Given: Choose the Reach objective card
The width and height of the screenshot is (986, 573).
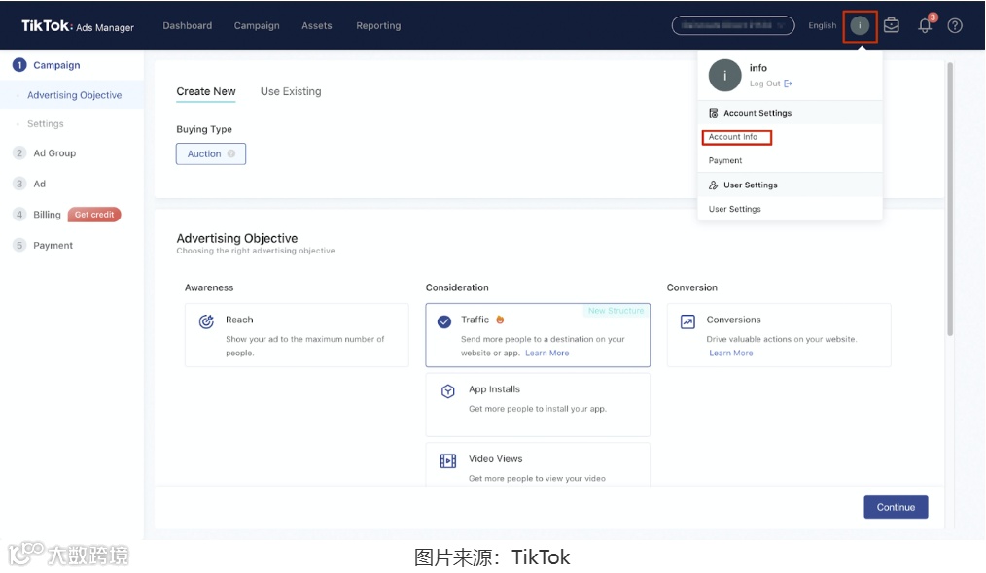Looking at the screenshot, I should tap(297, 335).
